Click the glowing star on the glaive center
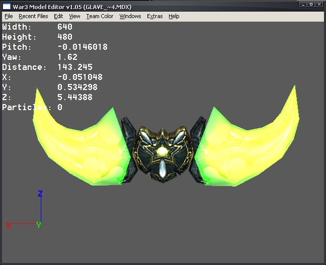Image resolution: width=326 pixels, height=265 pixels. click(x=162, y=151)
